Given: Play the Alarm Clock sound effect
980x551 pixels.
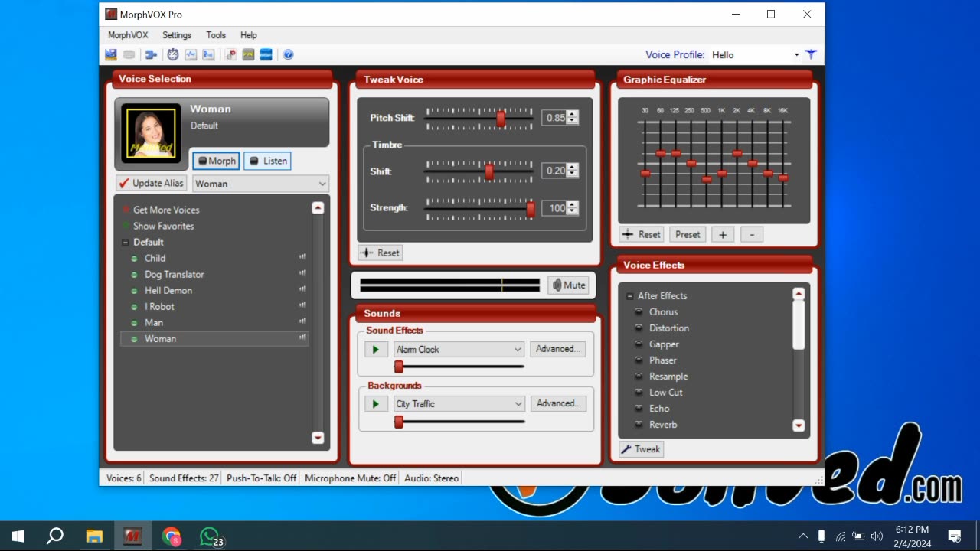Looking at the screenshot, I should coord(375,350).
